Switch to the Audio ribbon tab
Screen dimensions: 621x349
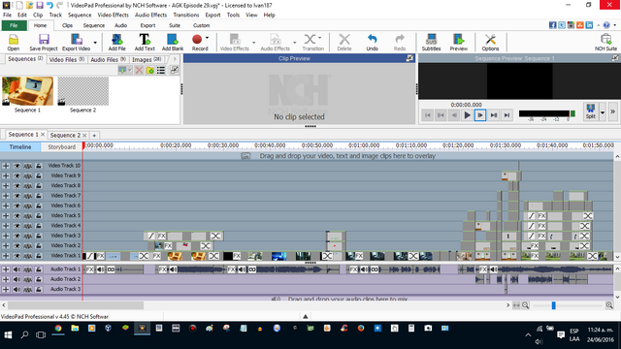pyautogui.click(x=120, y=25)
